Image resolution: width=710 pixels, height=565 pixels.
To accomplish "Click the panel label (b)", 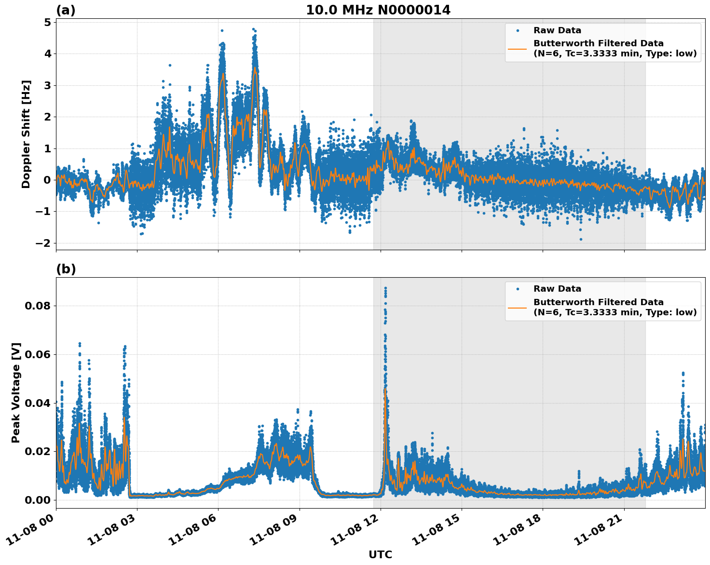I will pyautogui.click(x=67, y=269).
